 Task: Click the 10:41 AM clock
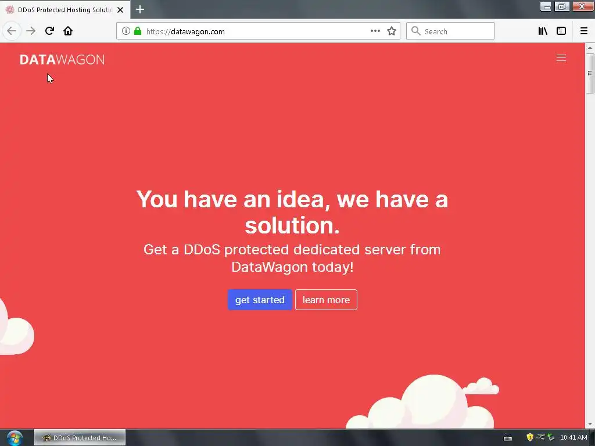pos(574,437)
